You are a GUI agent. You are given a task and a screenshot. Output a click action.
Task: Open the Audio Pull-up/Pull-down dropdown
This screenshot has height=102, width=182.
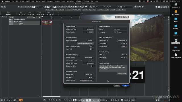click(92, 46)
